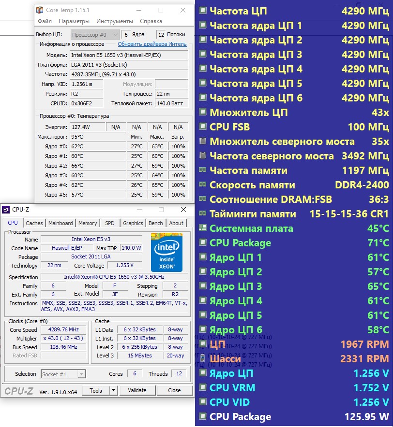
Task: Click the Level 3 cache value 15 MBytes
Action: click(x=140, y=356)
